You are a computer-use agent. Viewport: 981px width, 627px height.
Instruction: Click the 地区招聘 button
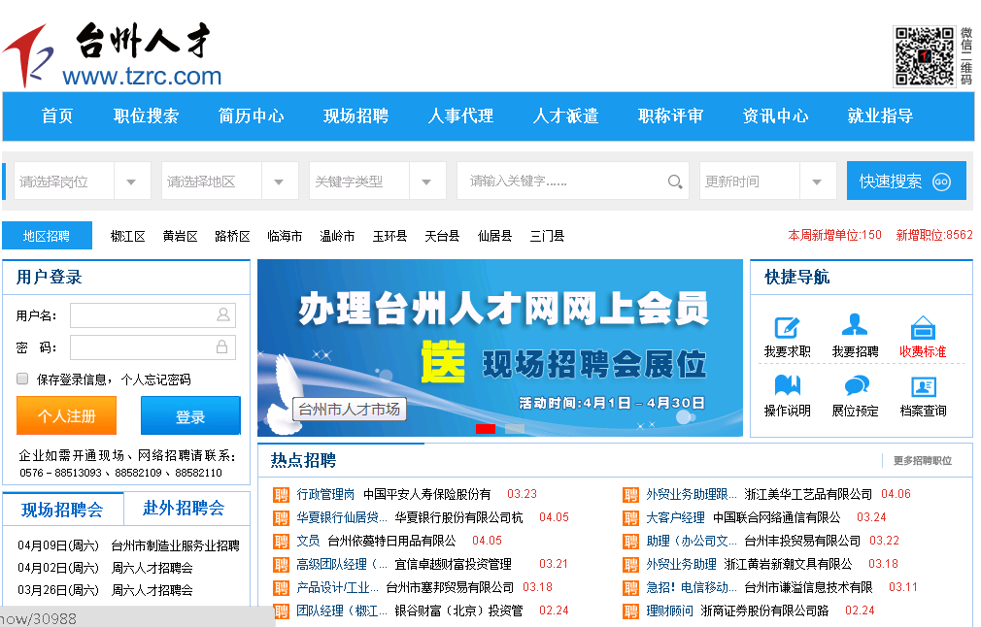(47, 236)
